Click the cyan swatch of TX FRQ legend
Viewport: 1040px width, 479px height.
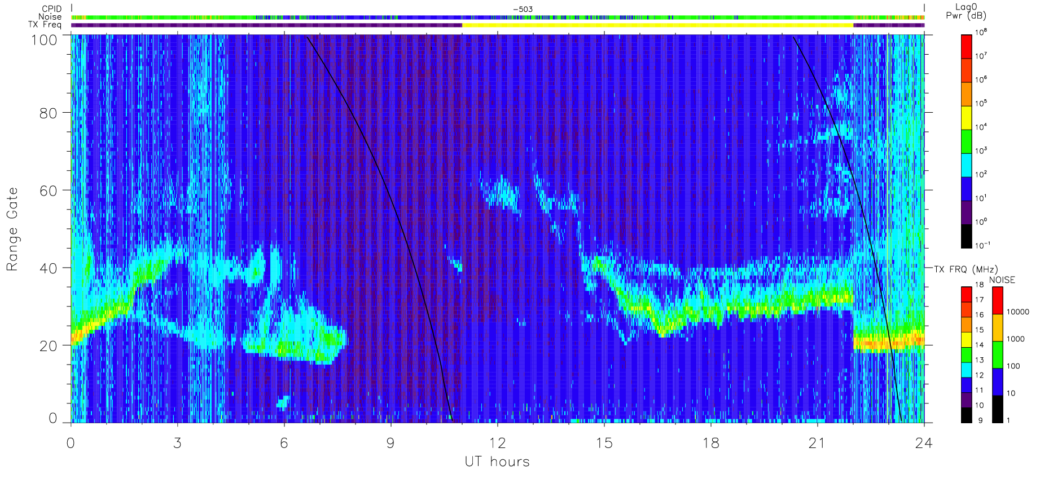966,370
